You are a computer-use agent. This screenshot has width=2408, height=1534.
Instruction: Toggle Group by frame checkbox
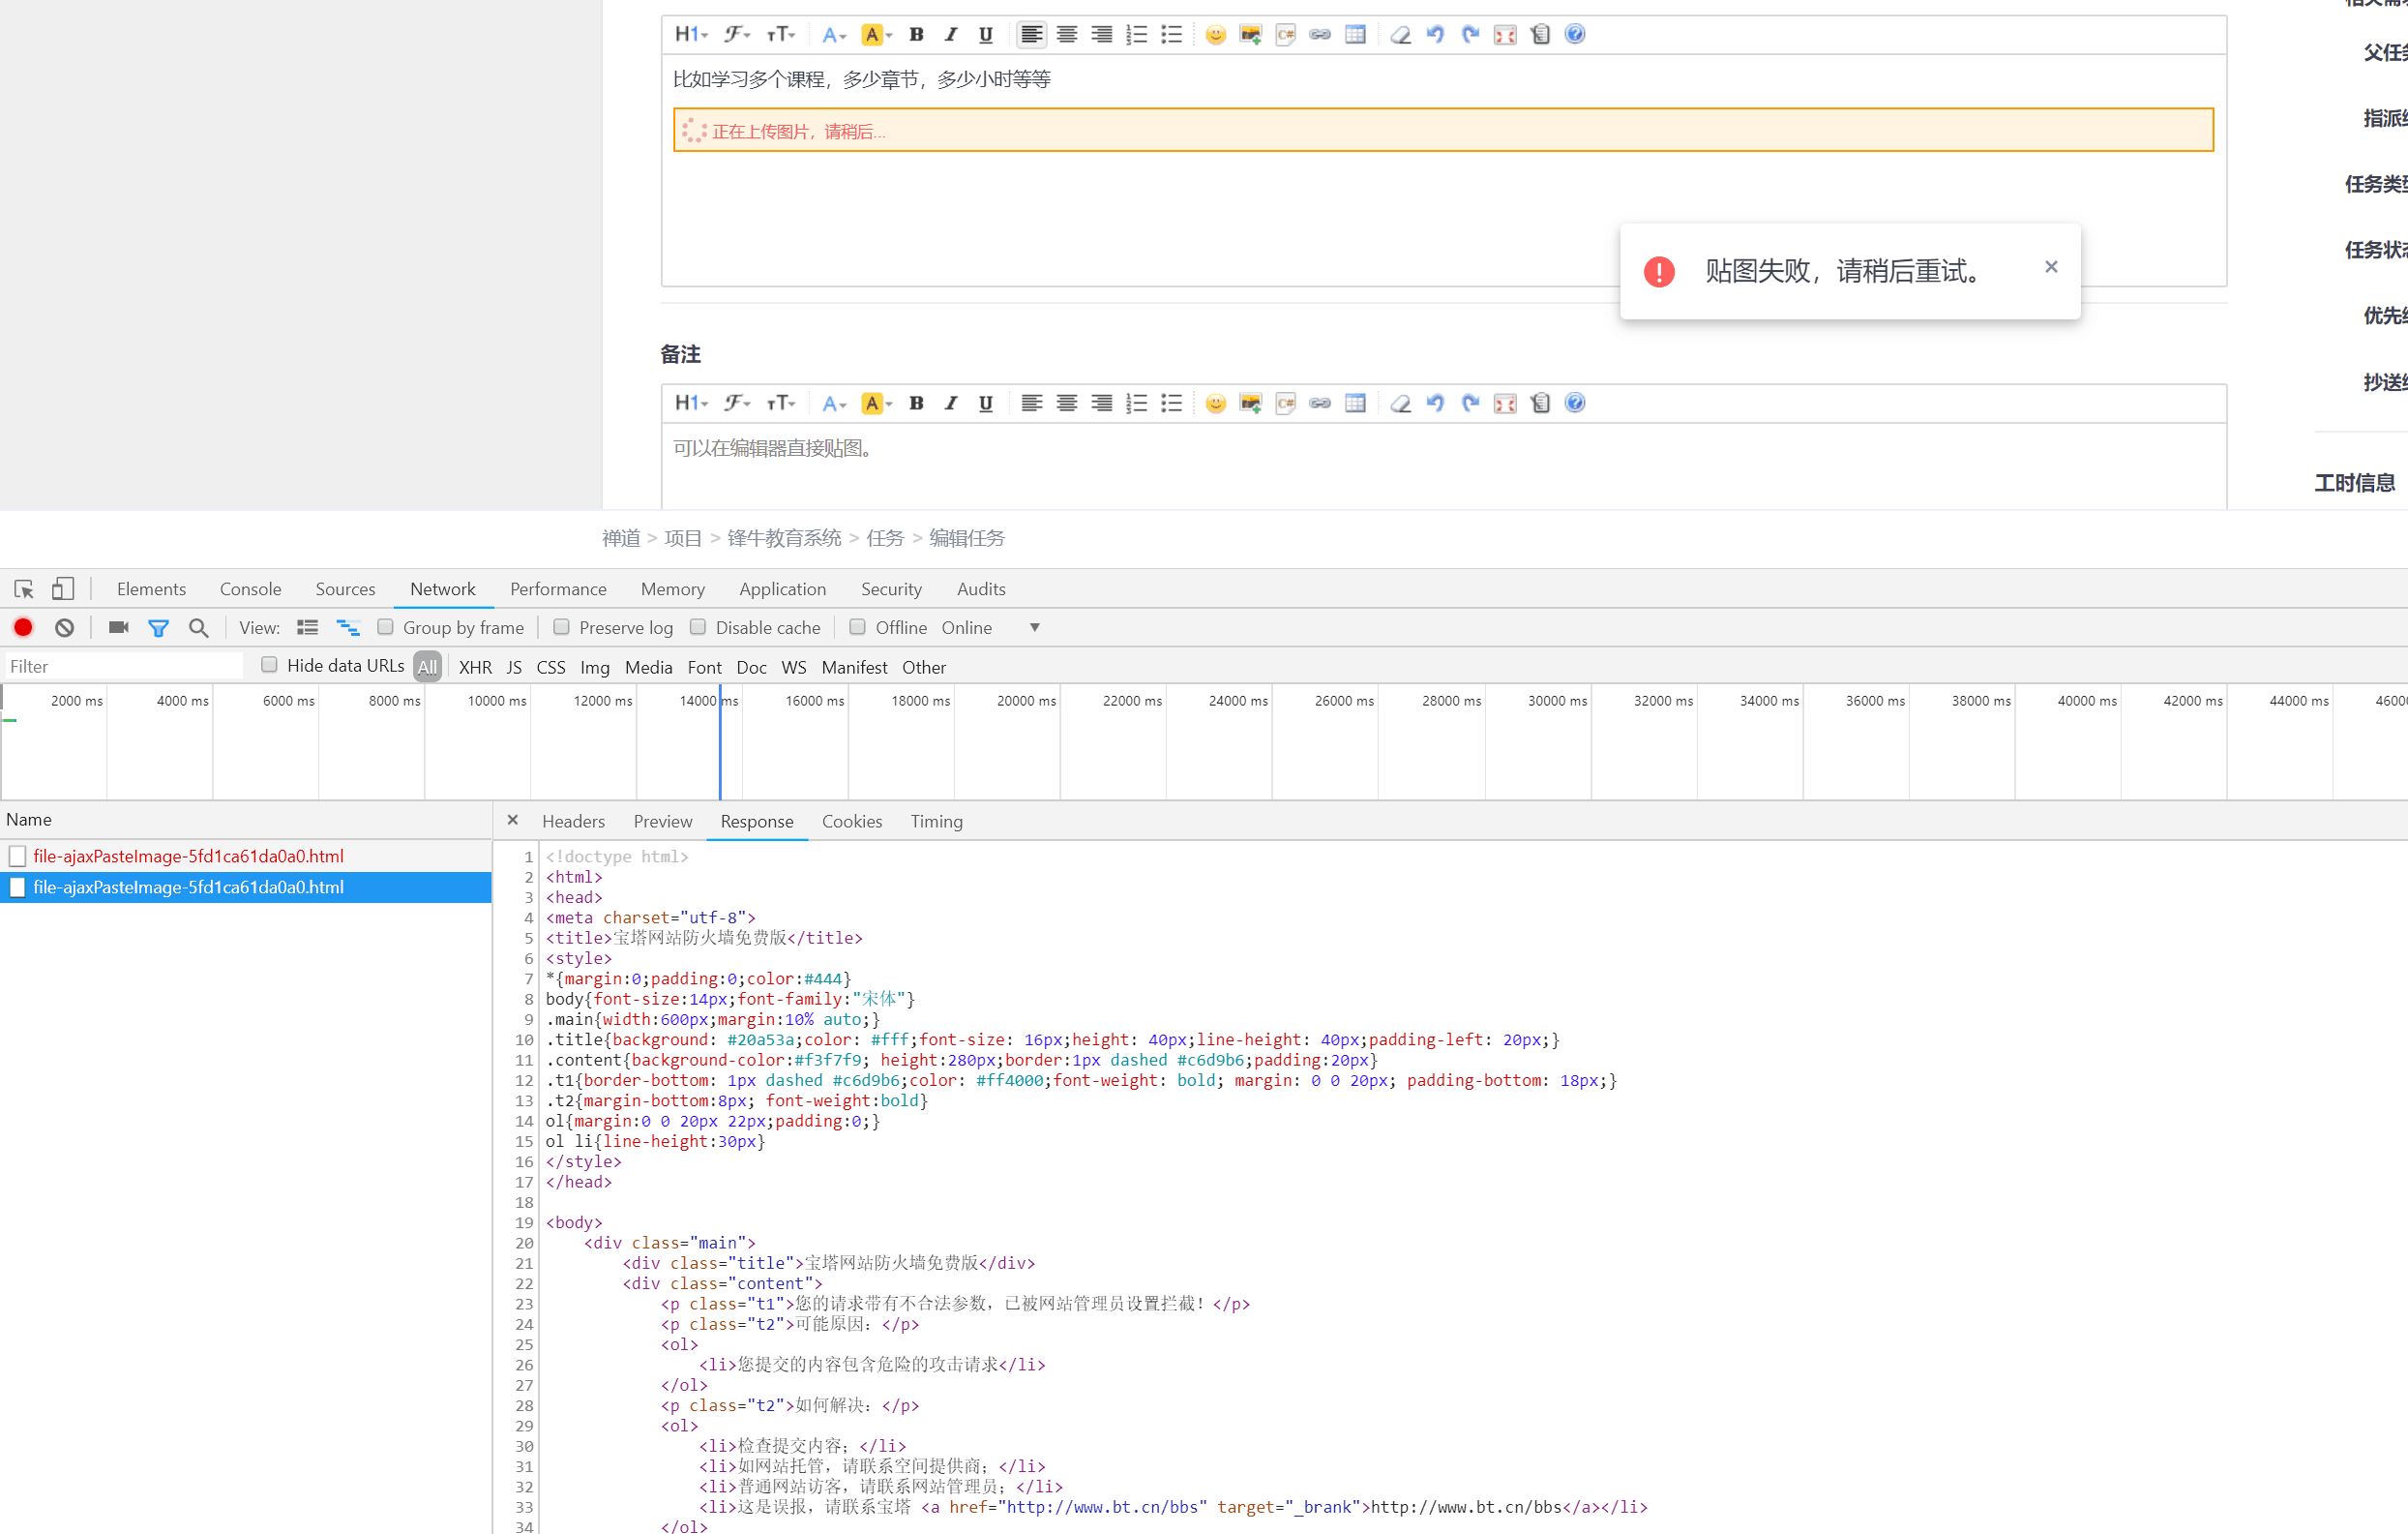click(x=385, y=627)
